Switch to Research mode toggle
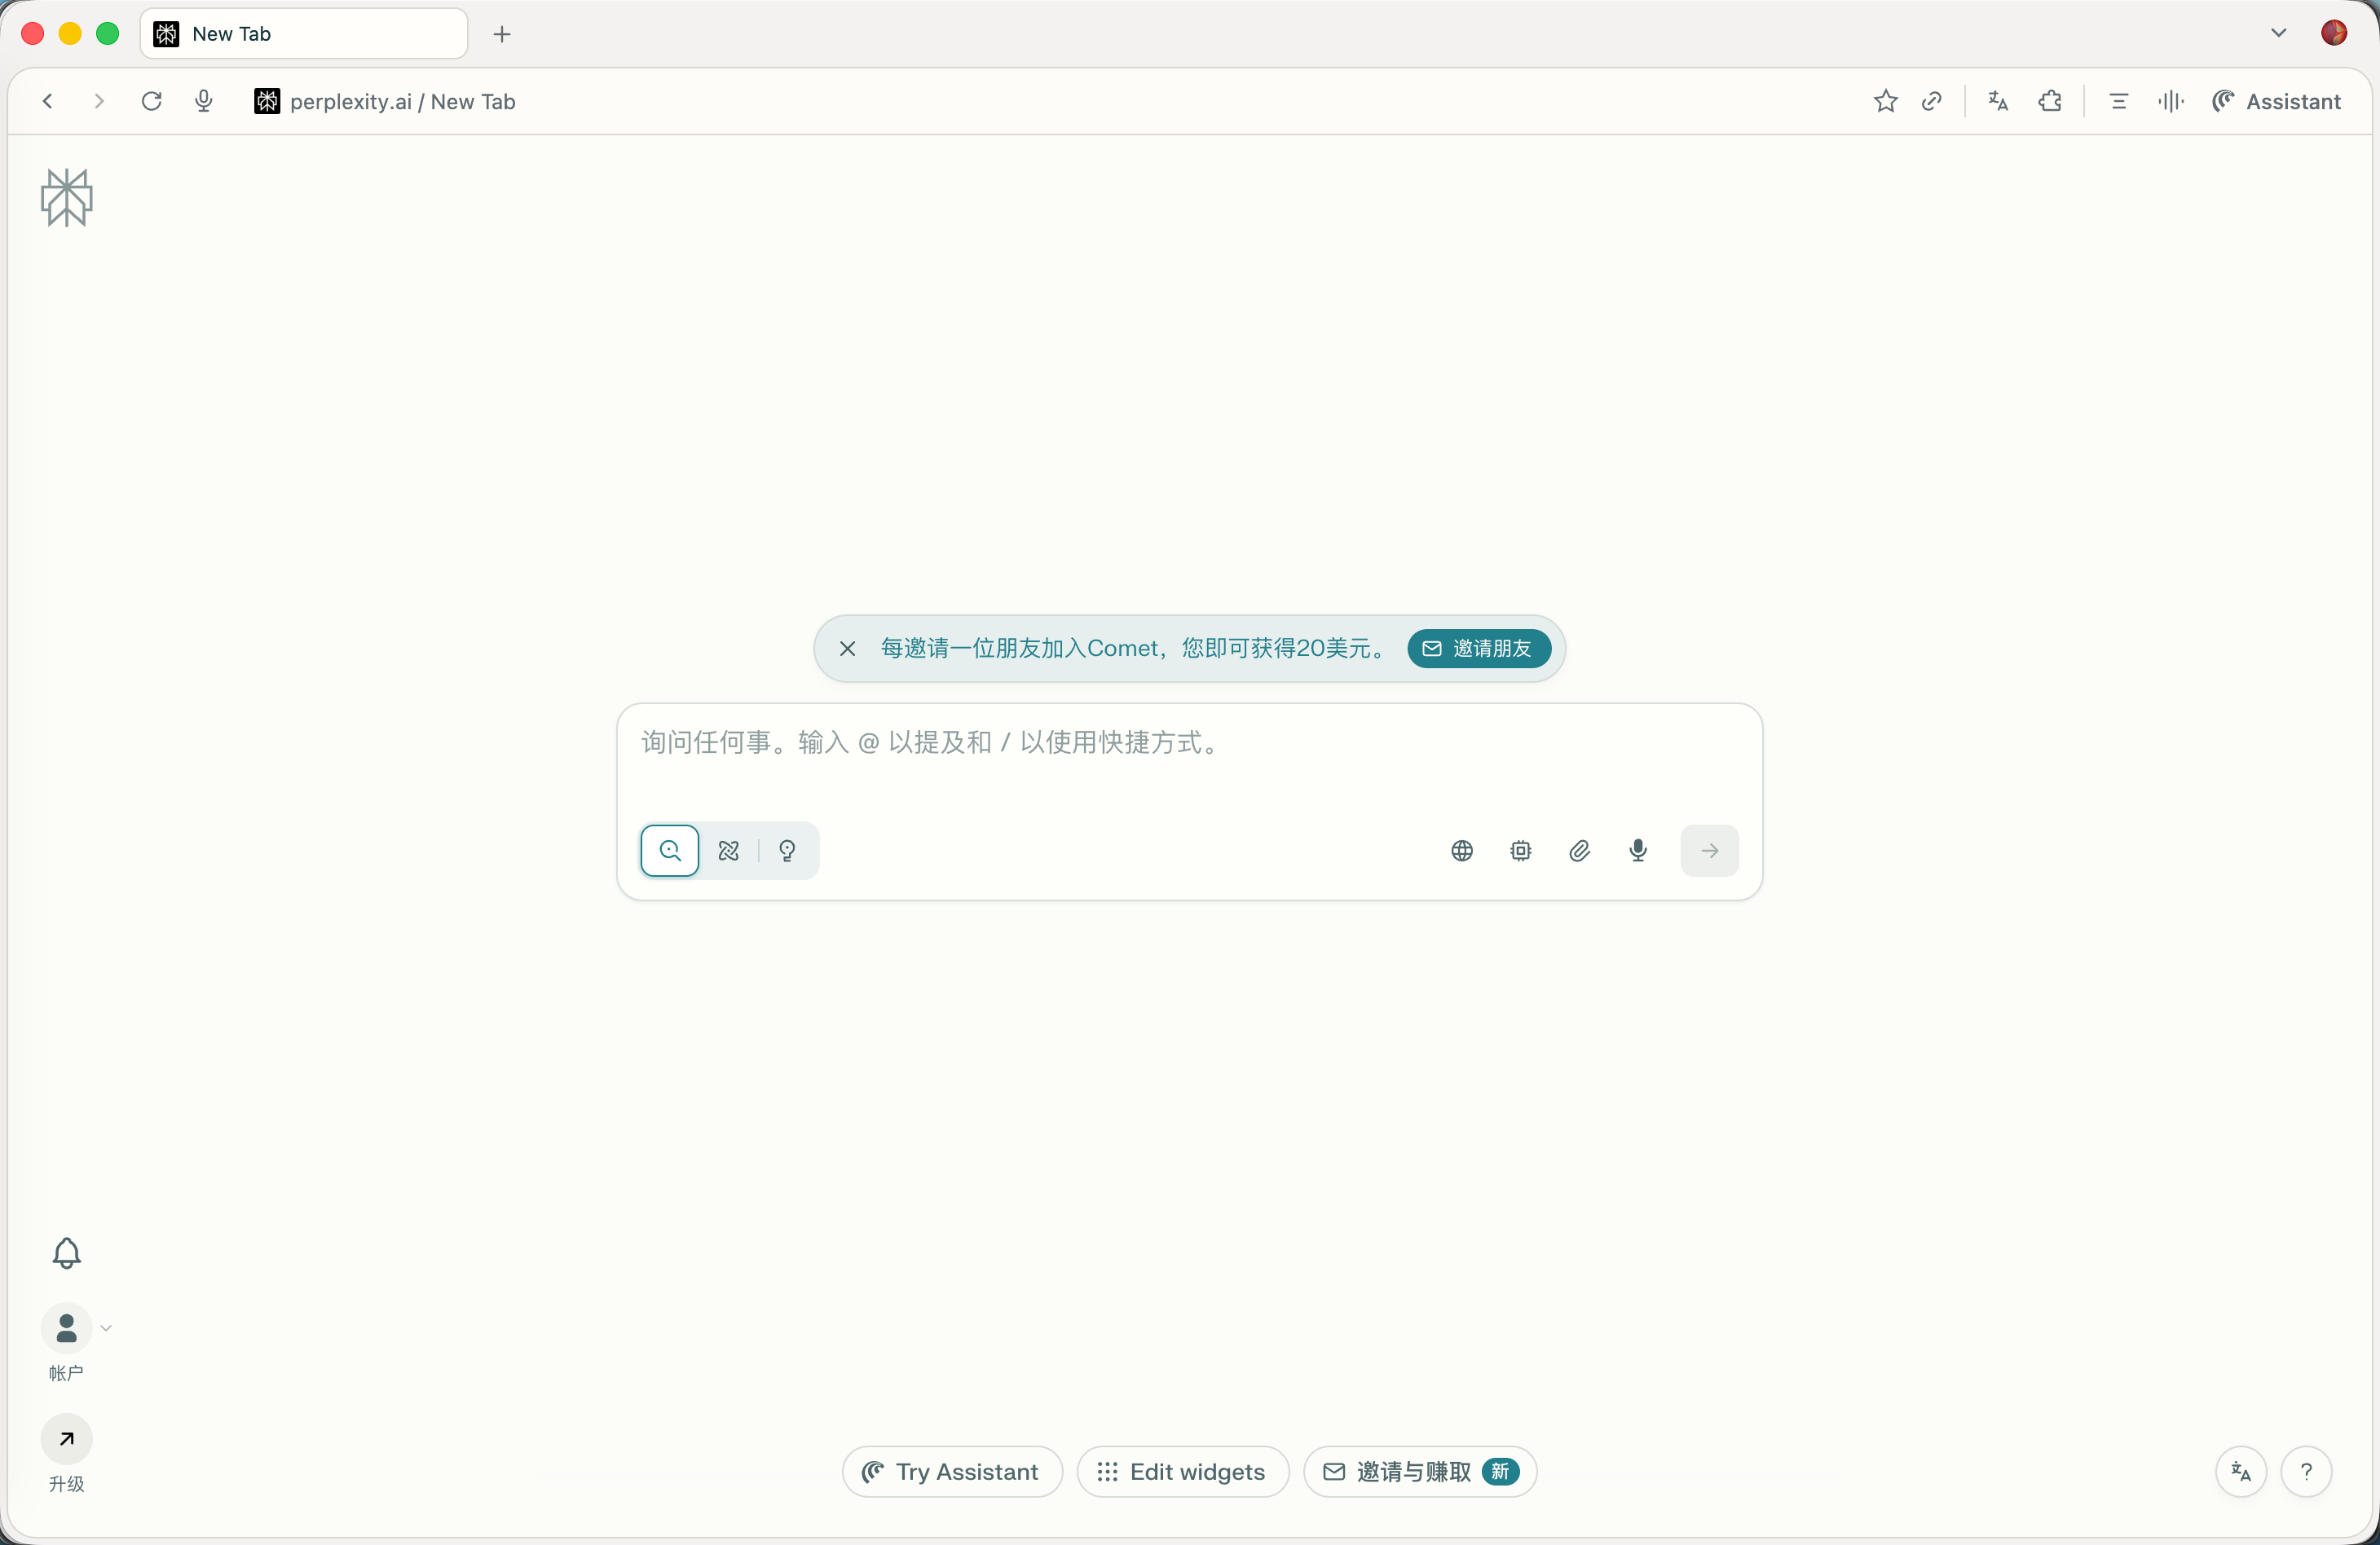The width and height of the screenshot is (2380, 1545). [729, 851]
